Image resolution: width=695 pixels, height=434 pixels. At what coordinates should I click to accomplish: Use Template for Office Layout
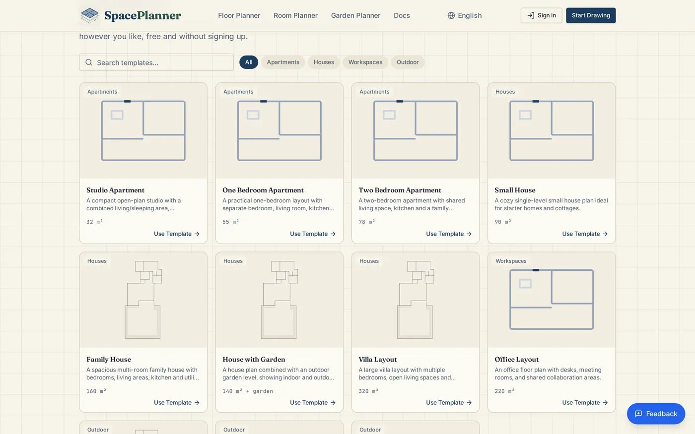click(x=585, y=403)
